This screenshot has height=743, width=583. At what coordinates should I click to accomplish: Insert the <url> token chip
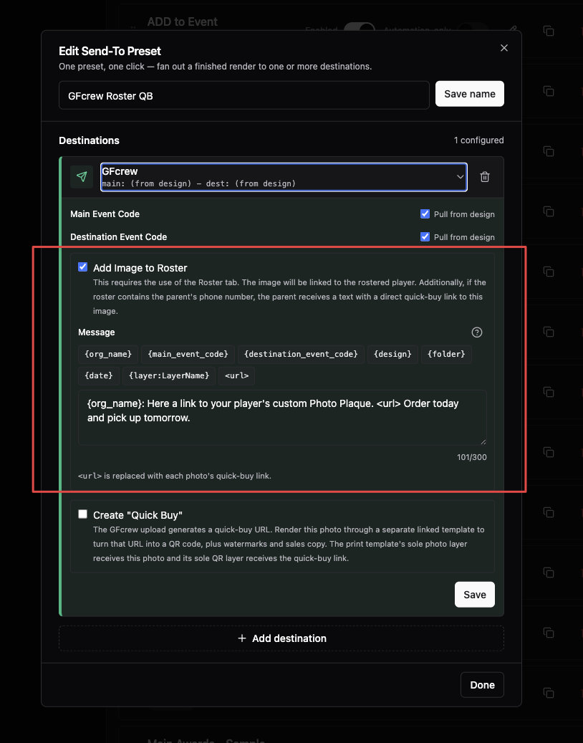click(237, 375)
